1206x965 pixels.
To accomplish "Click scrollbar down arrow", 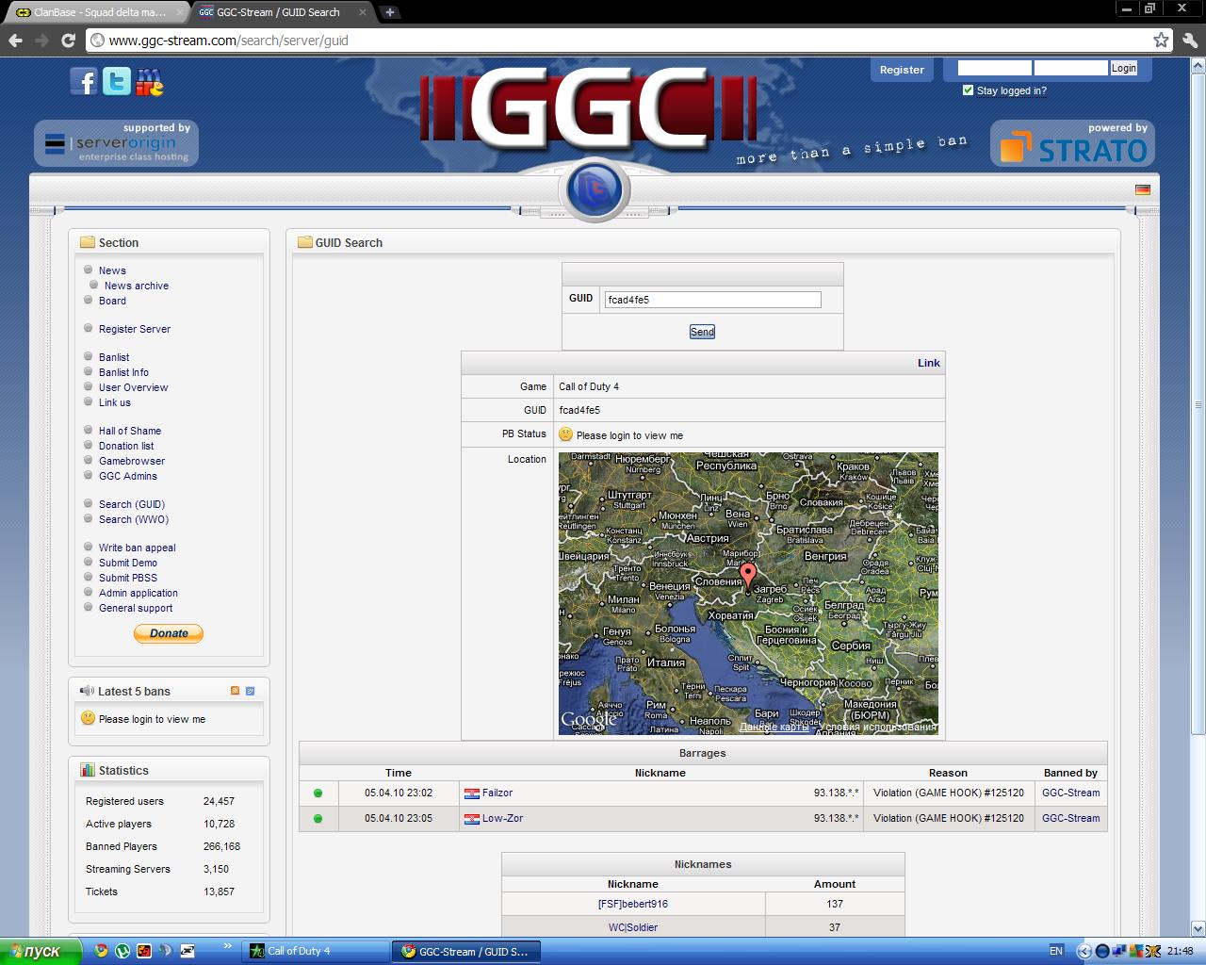I will coord(1198,928).
